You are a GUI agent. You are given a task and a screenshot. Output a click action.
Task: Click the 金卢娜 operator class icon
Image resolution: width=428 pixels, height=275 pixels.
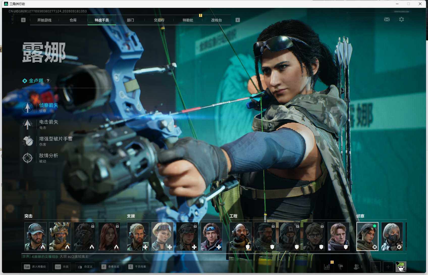25,81
